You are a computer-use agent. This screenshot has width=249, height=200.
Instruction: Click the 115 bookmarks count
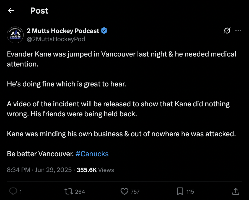pos(190,192)
